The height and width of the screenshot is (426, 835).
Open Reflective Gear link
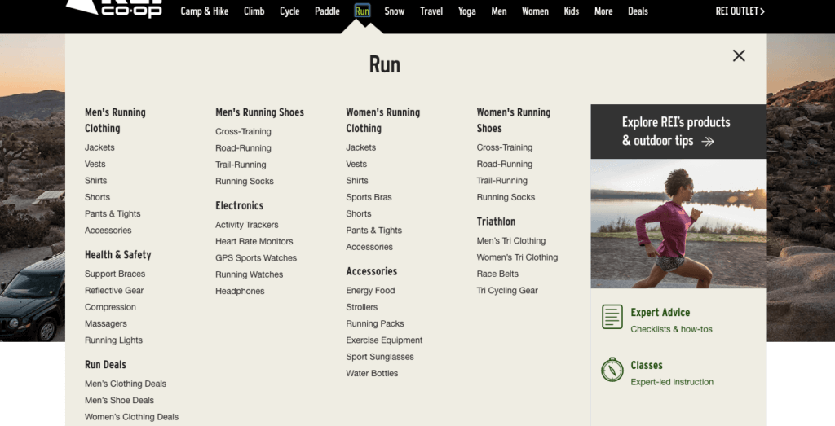(x=114, y=291)
